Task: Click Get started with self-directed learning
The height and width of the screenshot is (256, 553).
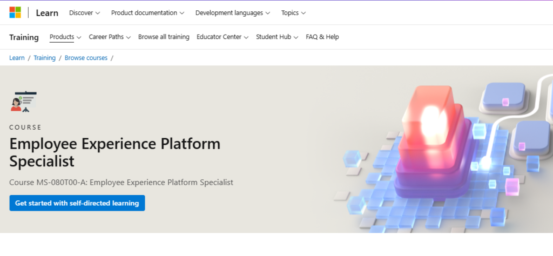Action: coord(77,203)
